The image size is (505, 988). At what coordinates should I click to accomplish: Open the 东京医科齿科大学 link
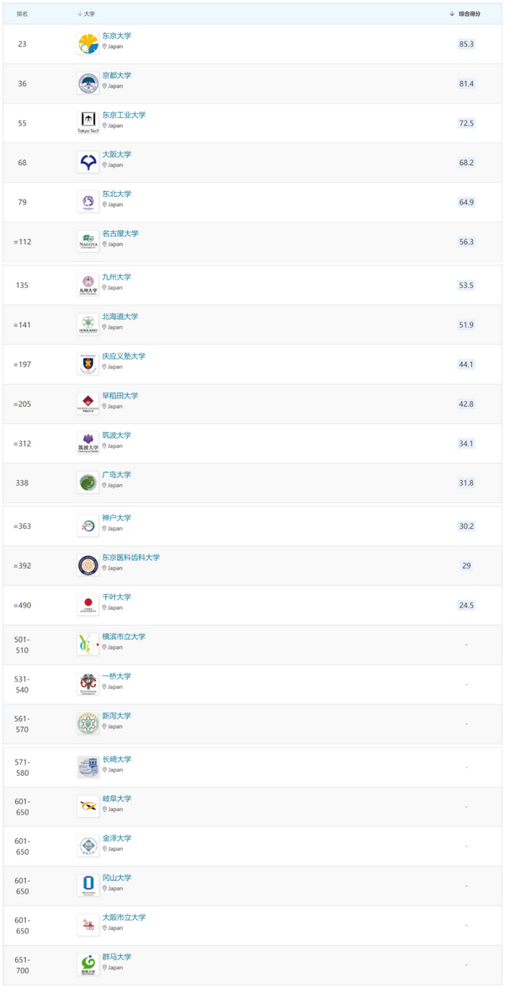click(x=130, y=558)
